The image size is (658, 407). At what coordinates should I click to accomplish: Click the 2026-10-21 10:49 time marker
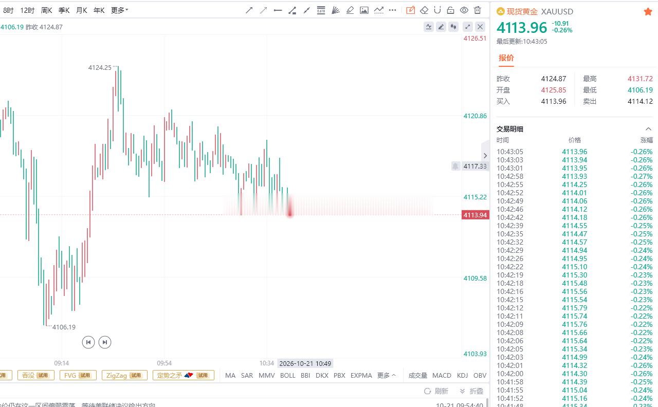click(x=305, y=363)
